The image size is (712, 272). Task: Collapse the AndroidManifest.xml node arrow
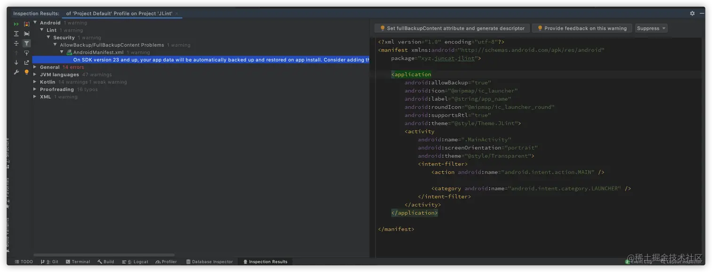click(x=62, y=52)
